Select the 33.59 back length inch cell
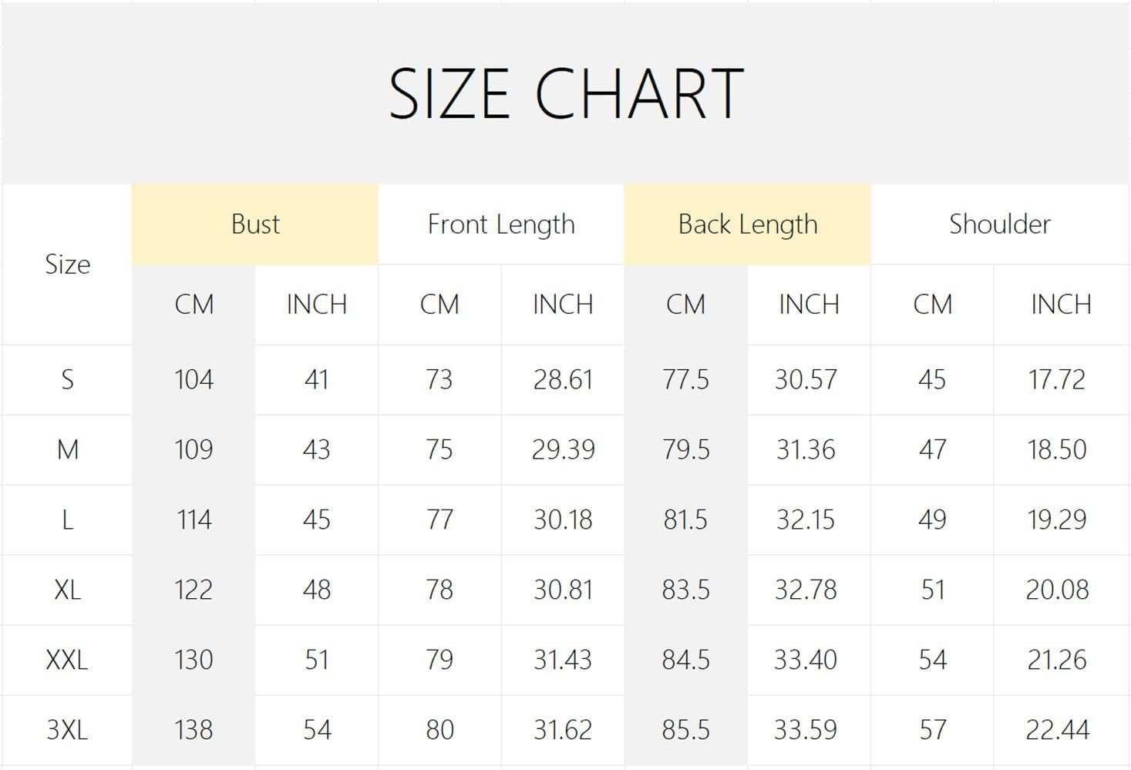The height and width of the screenshot is (770, 1131). coord(806,730)
